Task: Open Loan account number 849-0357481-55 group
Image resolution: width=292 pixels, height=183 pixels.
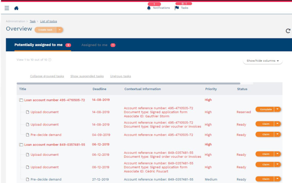Action: (55, 145)
